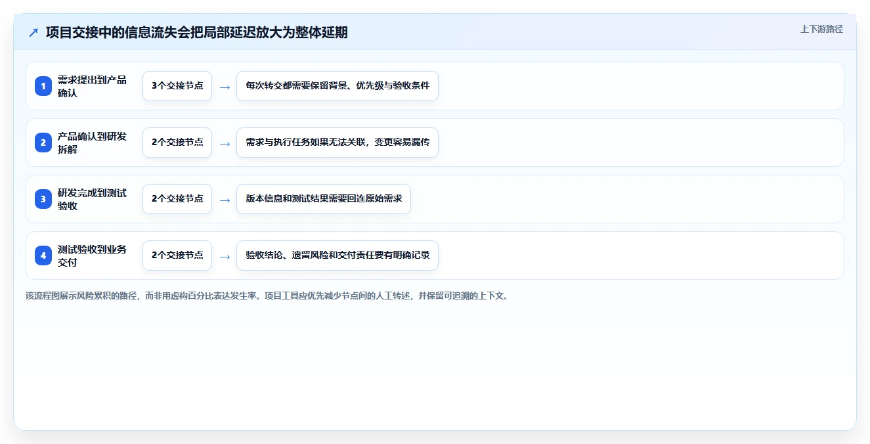This screenshot has height=444, width=870.
Task: Click the box 验收结论、遗留风险和交付责任要有明确记录
Action: 337,255
